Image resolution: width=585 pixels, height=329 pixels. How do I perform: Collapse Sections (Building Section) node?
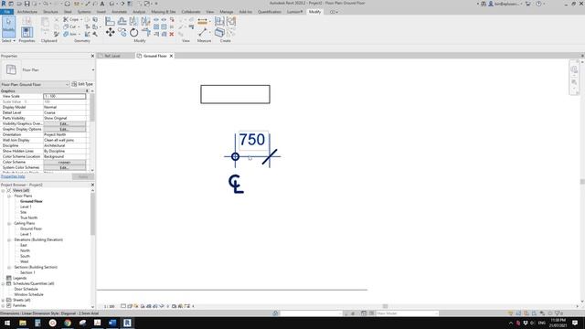(9, 267)
